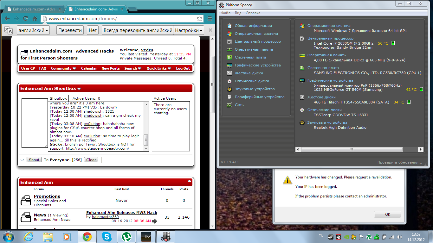Switch to Active Users: 0 tab
The width and height of the screenshot is (433, 243).
click(86, 98)
